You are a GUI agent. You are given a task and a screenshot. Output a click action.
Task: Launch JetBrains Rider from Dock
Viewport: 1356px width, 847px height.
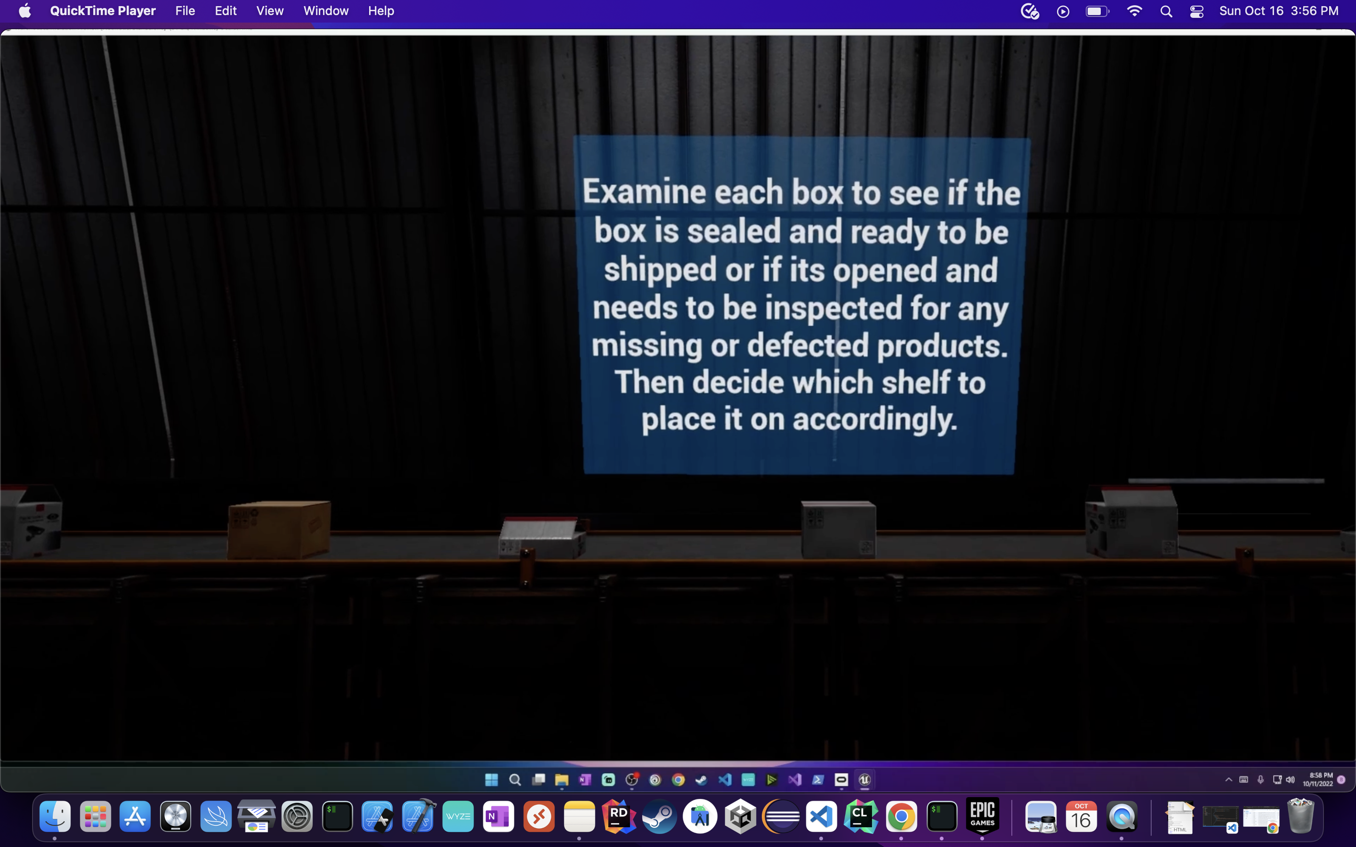(x=620, y=816)
